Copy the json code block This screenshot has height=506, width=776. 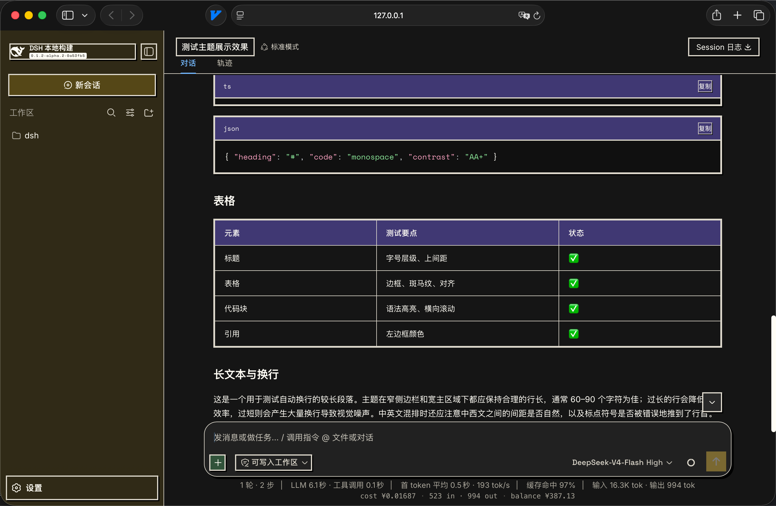[705, 128]
